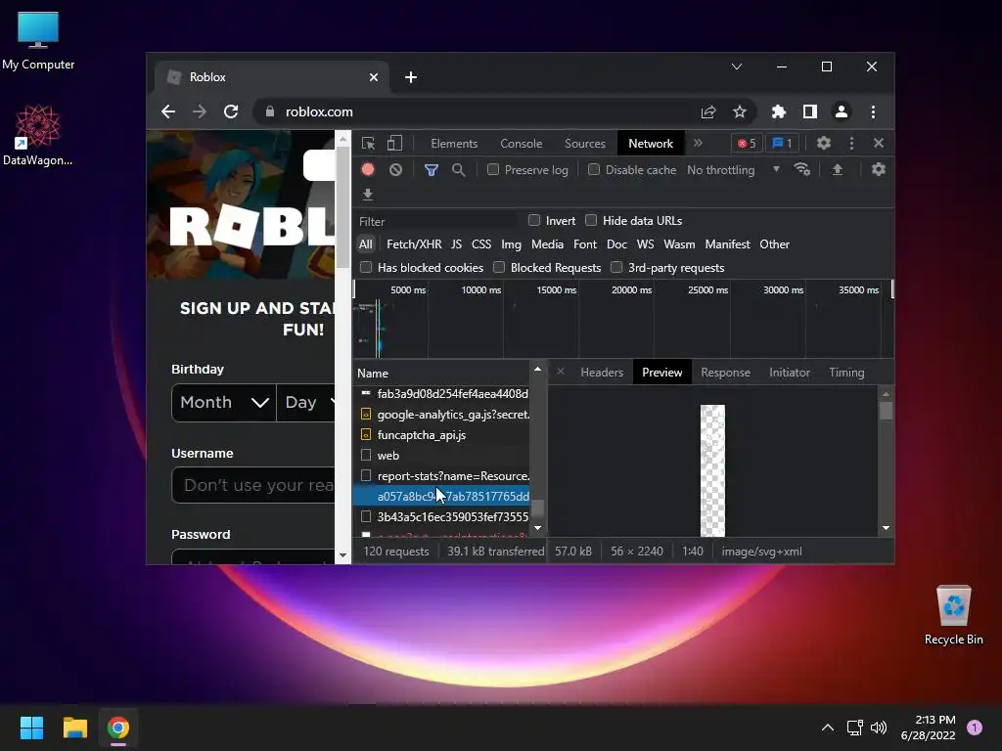
Task: Open a new Chrome tab
Action: click(411, 77)
